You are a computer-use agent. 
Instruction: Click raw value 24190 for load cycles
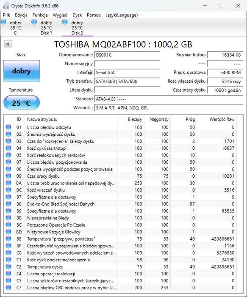click(x=228, y=260)
